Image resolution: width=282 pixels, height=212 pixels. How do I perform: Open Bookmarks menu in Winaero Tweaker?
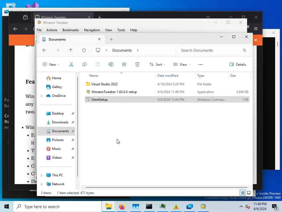click(70, 30)
